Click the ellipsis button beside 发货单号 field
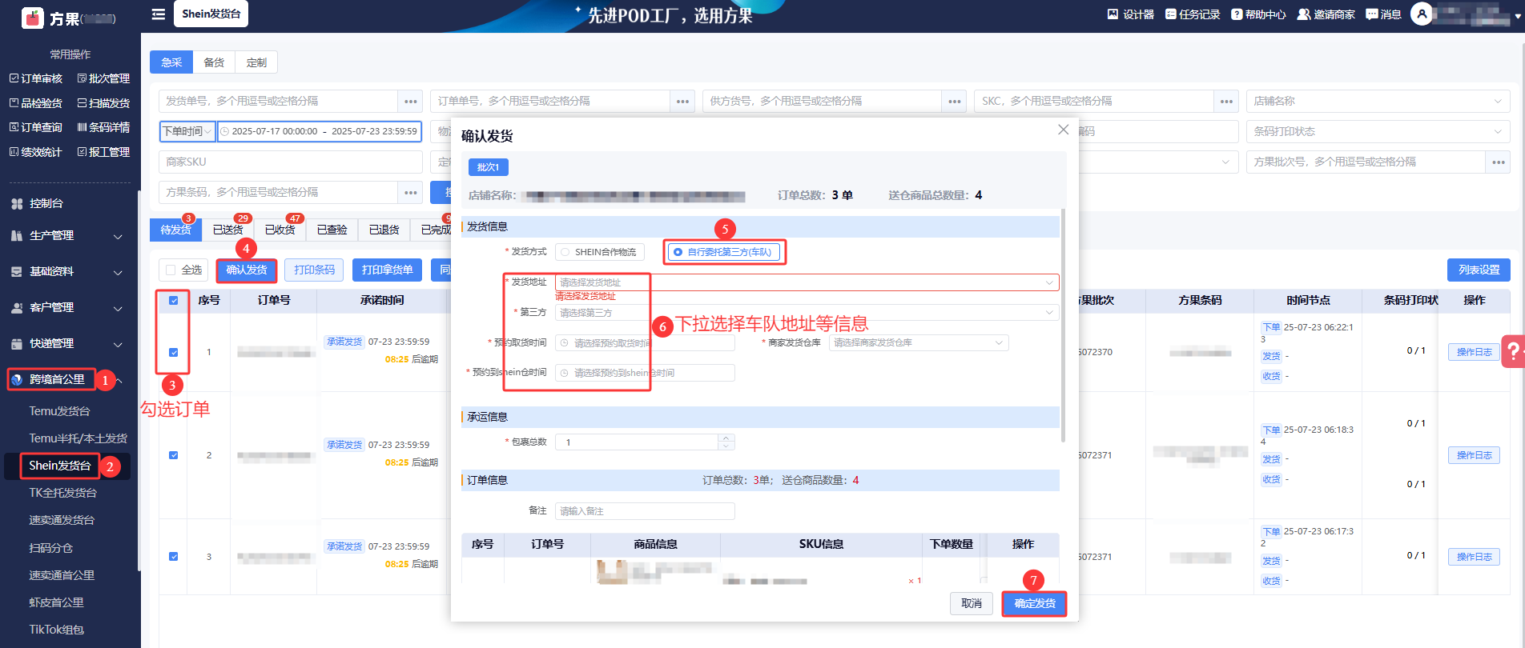1525x648 pixels. [411, 102]
